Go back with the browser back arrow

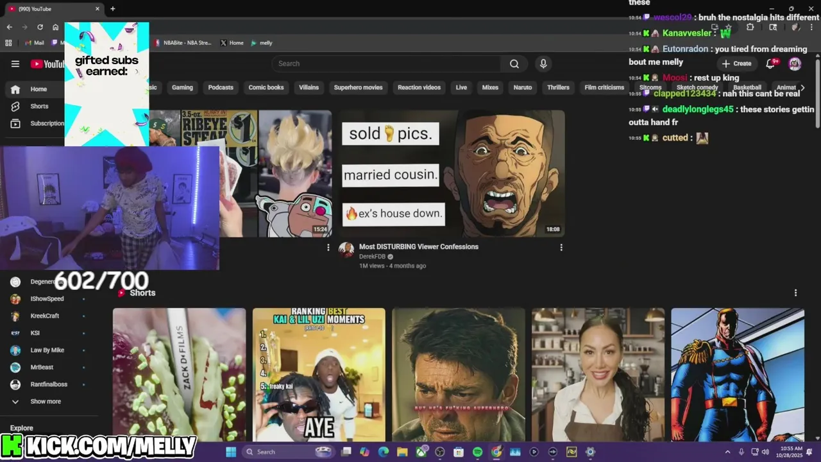9,27
